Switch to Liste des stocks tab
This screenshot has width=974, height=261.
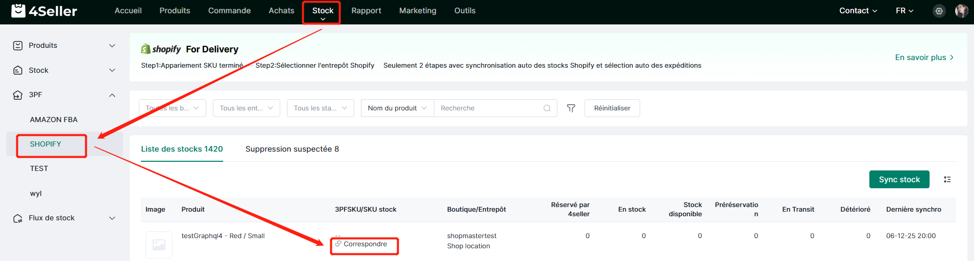(182, 149)
